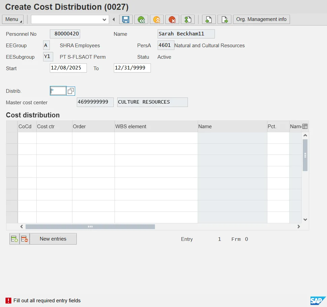327x307 pixels.
Task: Expand the command field dropdown
Action: point(104,20)
